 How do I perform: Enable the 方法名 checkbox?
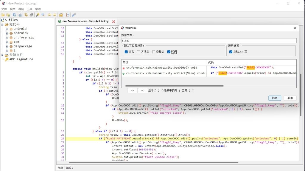[x=139, y=52]
